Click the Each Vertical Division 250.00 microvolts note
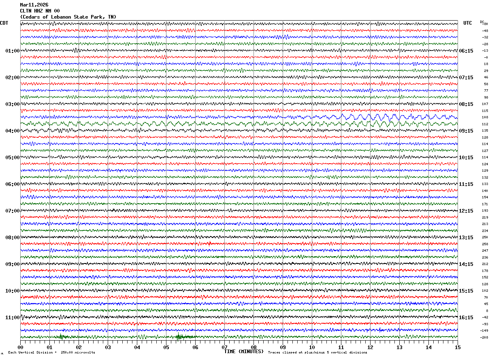The image size is (490, 358). (51, 352)
